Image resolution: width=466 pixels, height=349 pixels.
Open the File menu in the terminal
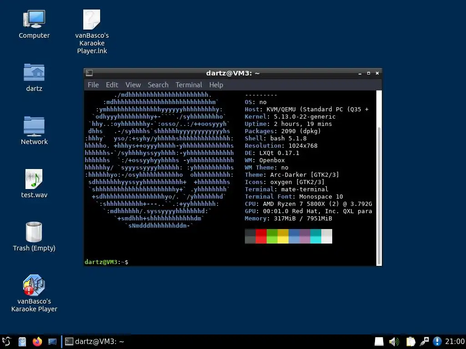[93, 85]
